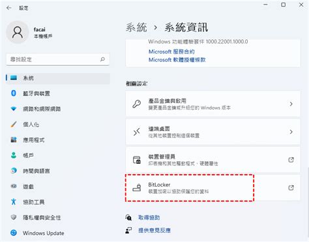Click the key icon for 產品金鑰與啟用
309x242 pixels.
137,104
